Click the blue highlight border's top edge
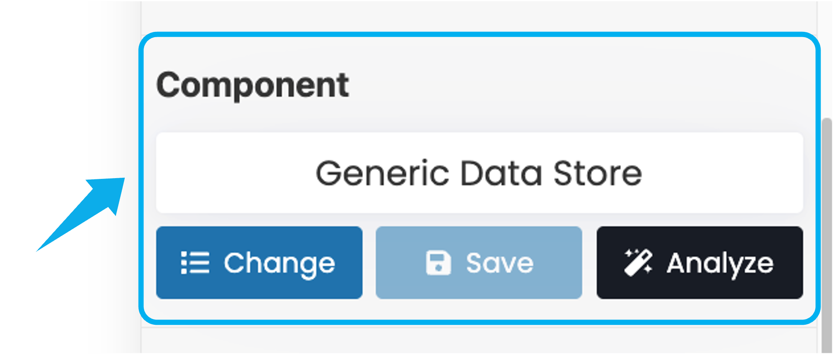The image size is (833, 354). pos(479,34)
